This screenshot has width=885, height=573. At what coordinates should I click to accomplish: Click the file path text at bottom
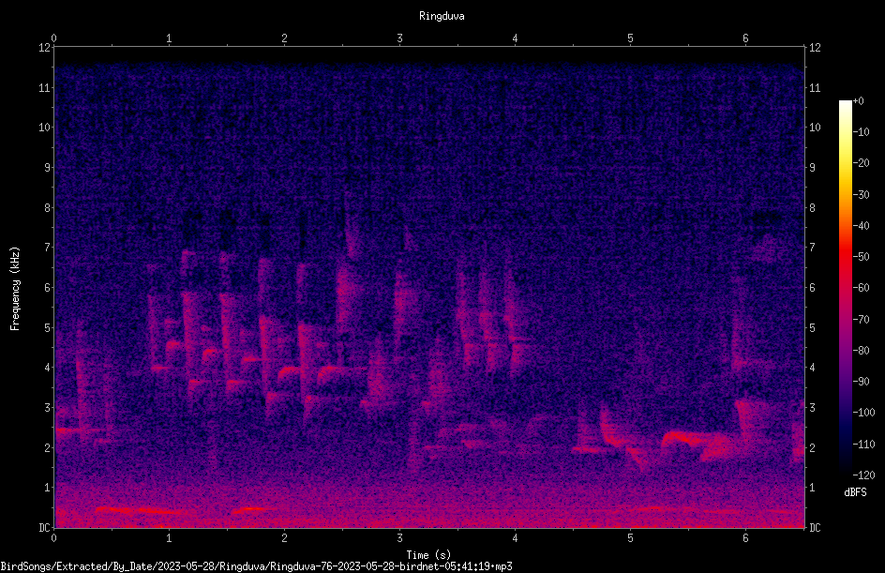tap(256, 566)
